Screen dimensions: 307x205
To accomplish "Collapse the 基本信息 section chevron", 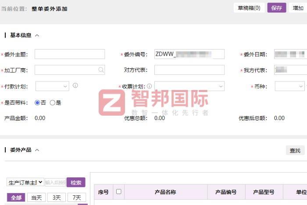I will coord(37,35).
